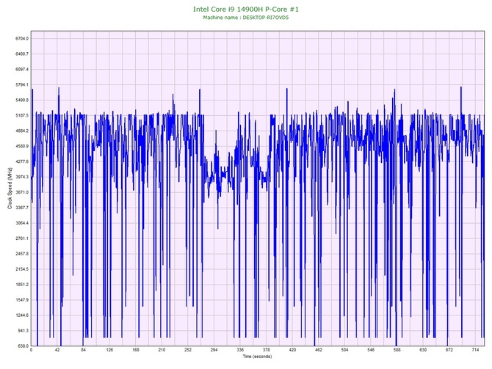Click the 4277.6 y-axis value
This screenshot has width=492, height=369.
(22, 161)
